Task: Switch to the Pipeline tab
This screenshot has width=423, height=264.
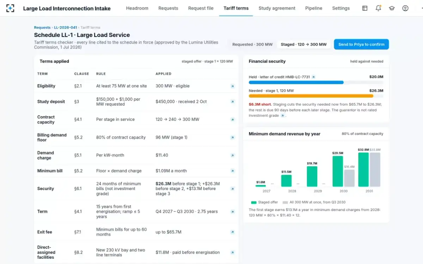Action: pos(314,8)
